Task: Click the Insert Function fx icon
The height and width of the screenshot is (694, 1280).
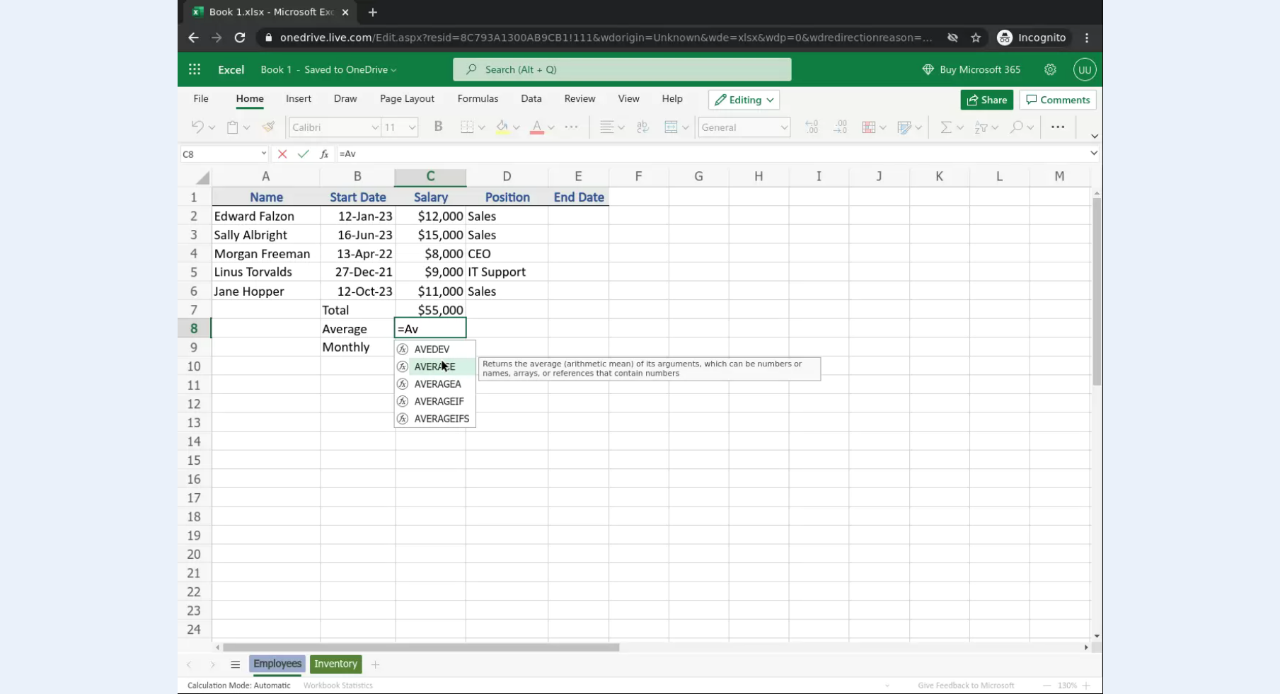Action: pyautogui.click(x=324, y=154)
